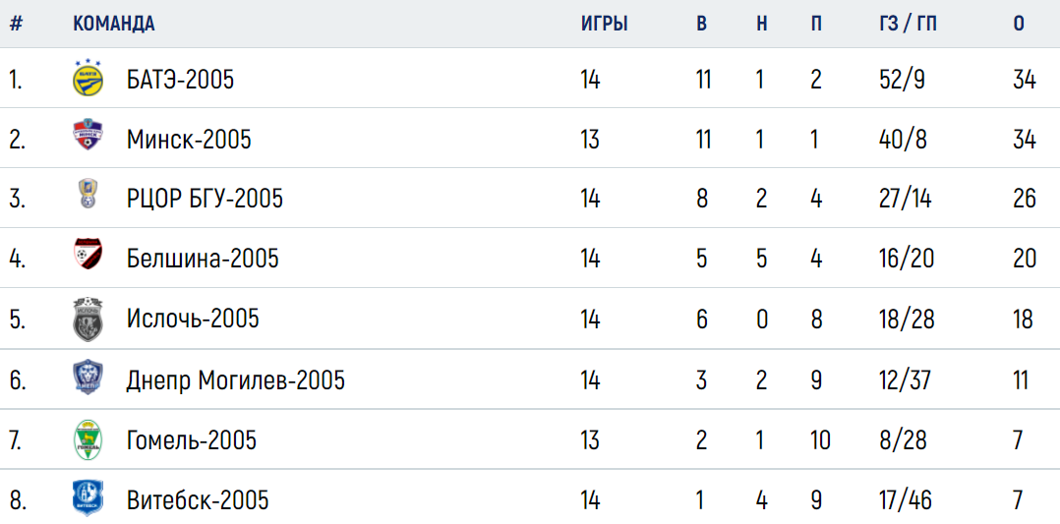
Task: Click the Минск-2005 club crest
Action: 88,138
